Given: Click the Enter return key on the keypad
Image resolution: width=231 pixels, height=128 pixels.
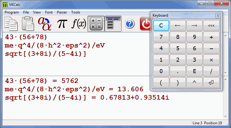Looking at the screenshot, I should pyautogui.click(x=211, y=83).
